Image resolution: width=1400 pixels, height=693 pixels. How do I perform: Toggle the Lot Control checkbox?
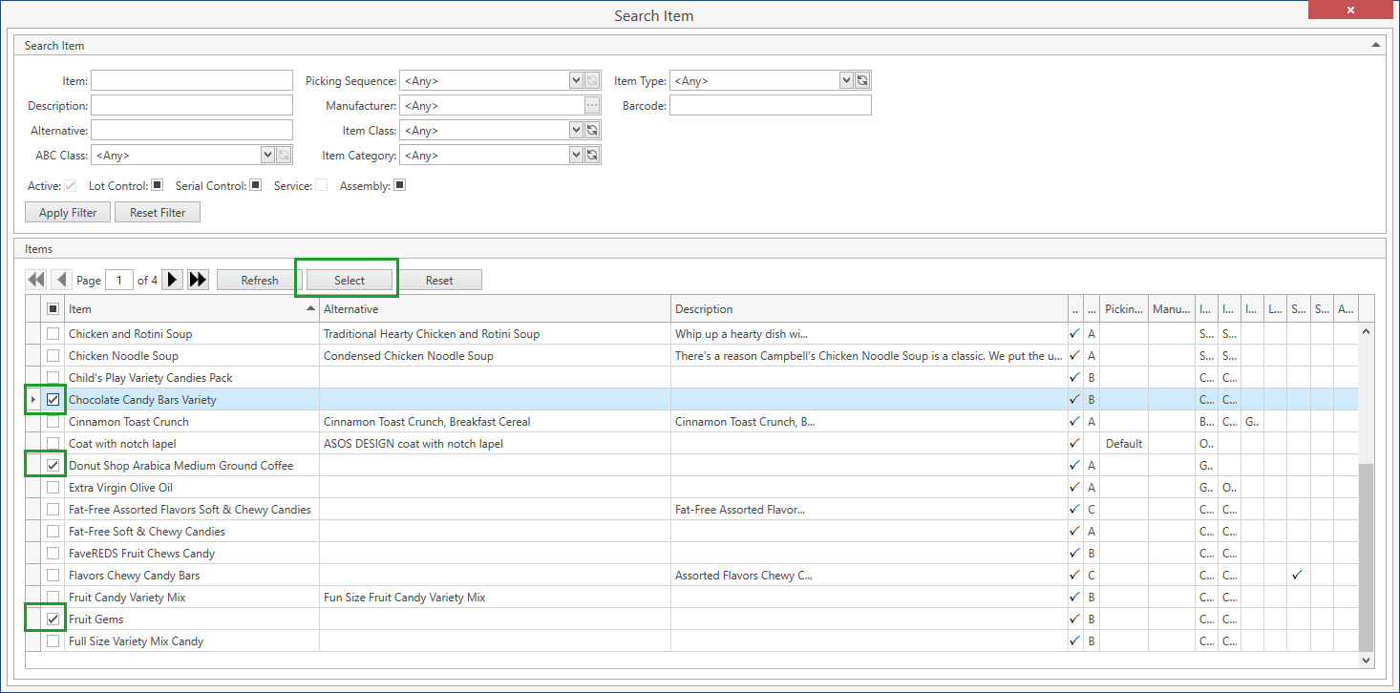coord(156,184)
